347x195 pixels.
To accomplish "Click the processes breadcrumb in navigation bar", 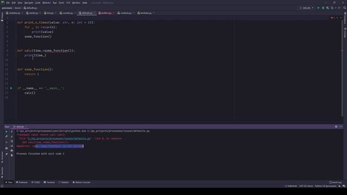I will pyautogui.click(x=7, y=8).
